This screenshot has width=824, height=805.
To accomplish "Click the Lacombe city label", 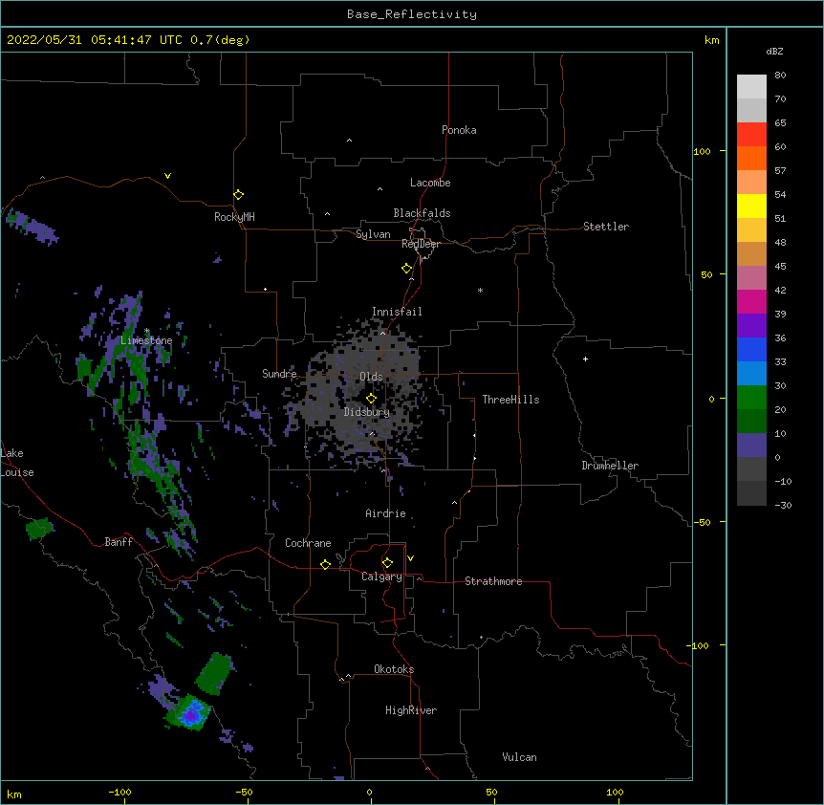I will pyautogui.click(x=430, y=183).
